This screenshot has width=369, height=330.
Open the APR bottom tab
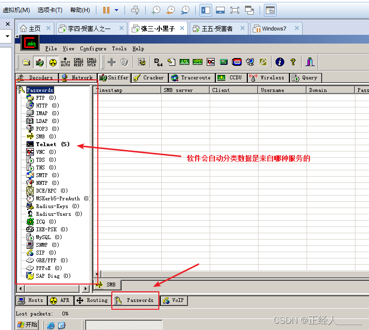[x=61, y=300]
